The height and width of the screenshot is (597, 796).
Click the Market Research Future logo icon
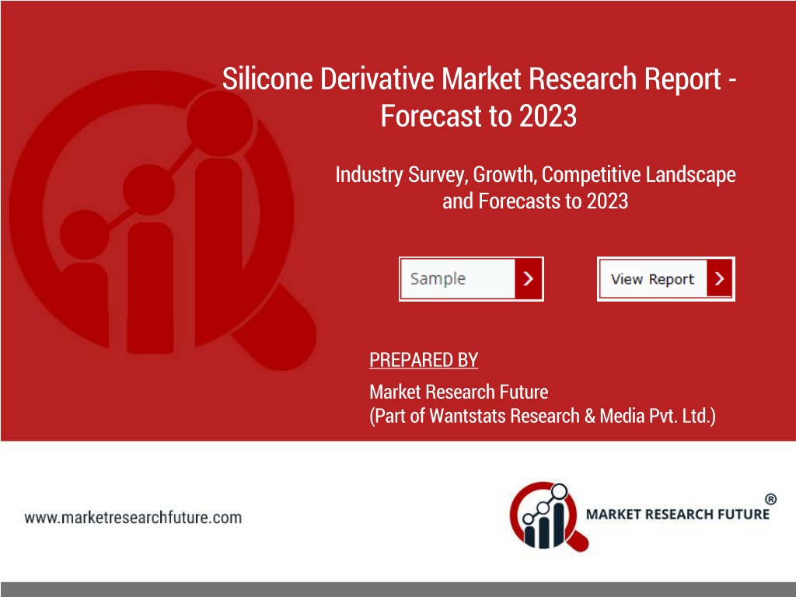coord(549,516)
